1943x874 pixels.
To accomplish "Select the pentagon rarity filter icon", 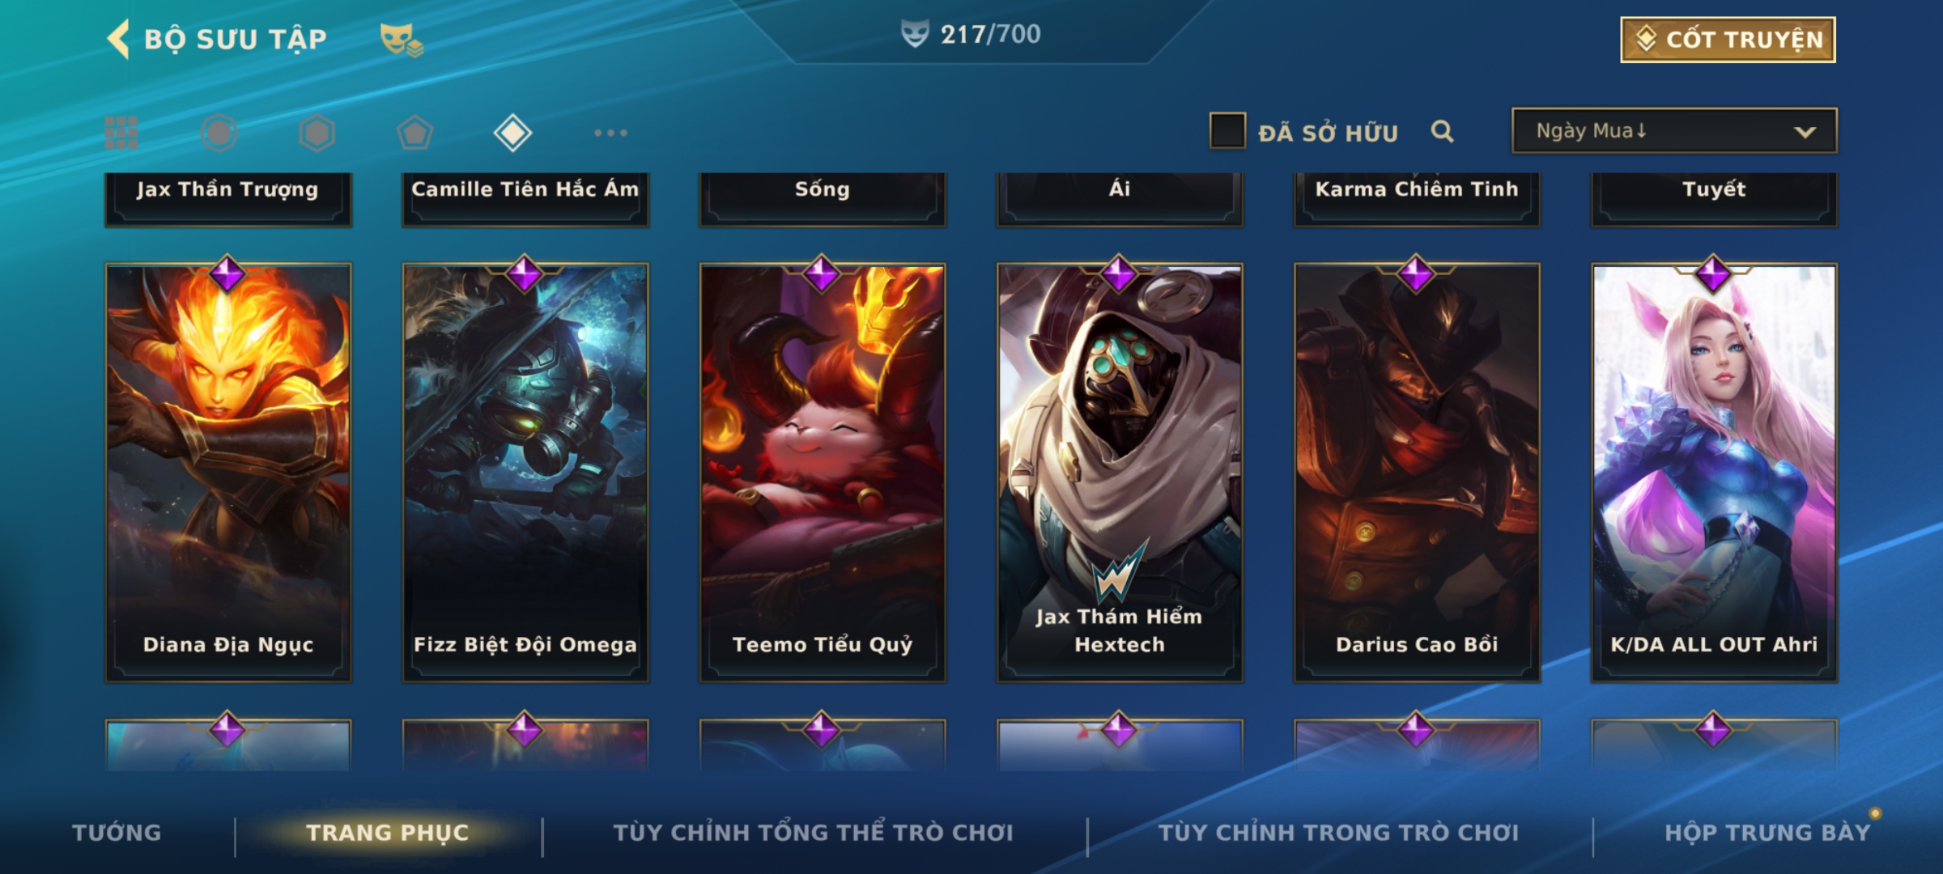I will tap(415, 133).
